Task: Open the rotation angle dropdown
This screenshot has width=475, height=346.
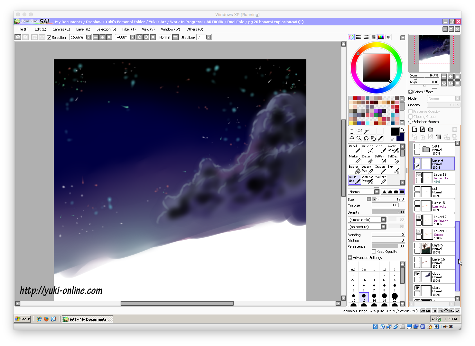Action: [132, 37]
